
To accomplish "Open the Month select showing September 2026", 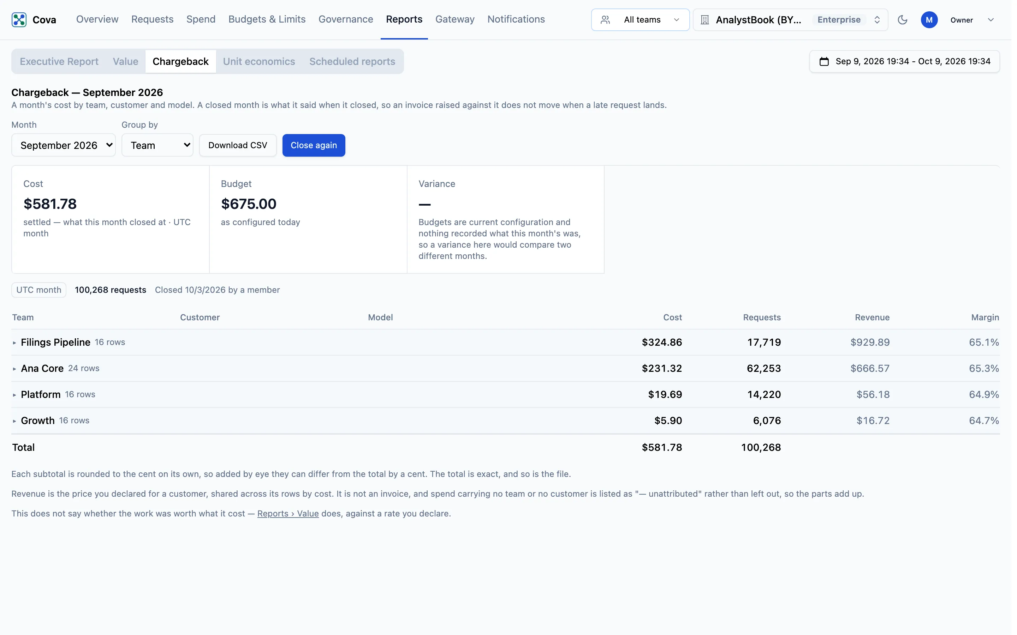I will tap(64, 145).
